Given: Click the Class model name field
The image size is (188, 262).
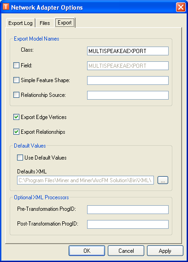Looking at the screenshot, I should pyautogui.click(x=128, y=51).
